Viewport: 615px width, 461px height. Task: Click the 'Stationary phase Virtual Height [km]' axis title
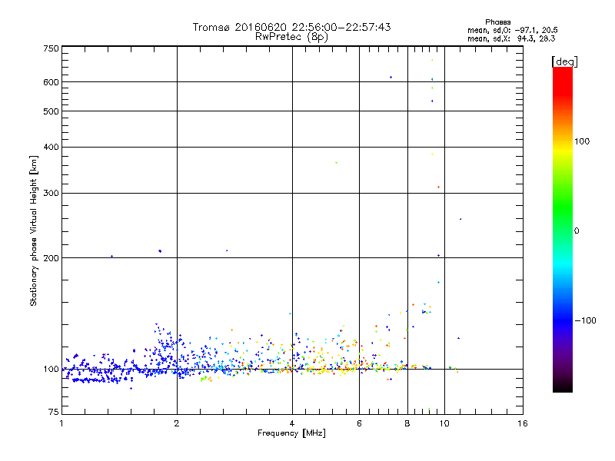click(33, 230)
